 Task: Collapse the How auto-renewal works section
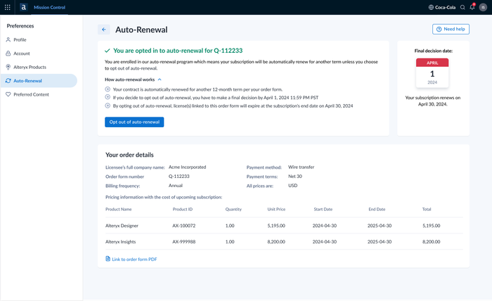tap(160, 79)
